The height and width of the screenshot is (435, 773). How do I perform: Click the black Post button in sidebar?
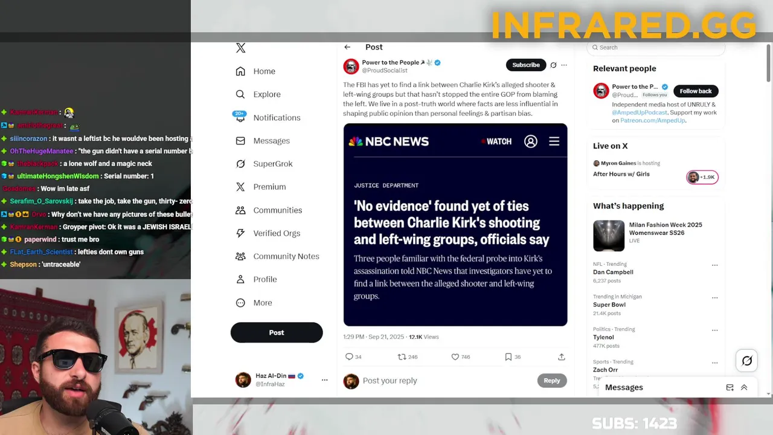(277, 332)
